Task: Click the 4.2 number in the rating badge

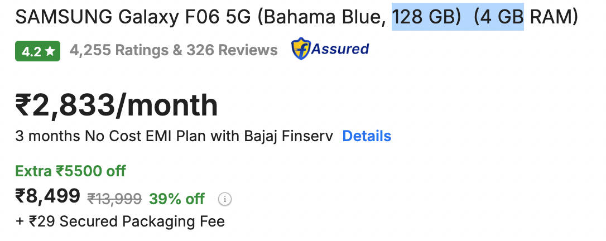Action: 31,51
